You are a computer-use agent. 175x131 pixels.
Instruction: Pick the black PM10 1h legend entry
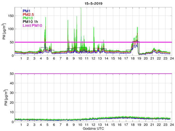(30, 22)
